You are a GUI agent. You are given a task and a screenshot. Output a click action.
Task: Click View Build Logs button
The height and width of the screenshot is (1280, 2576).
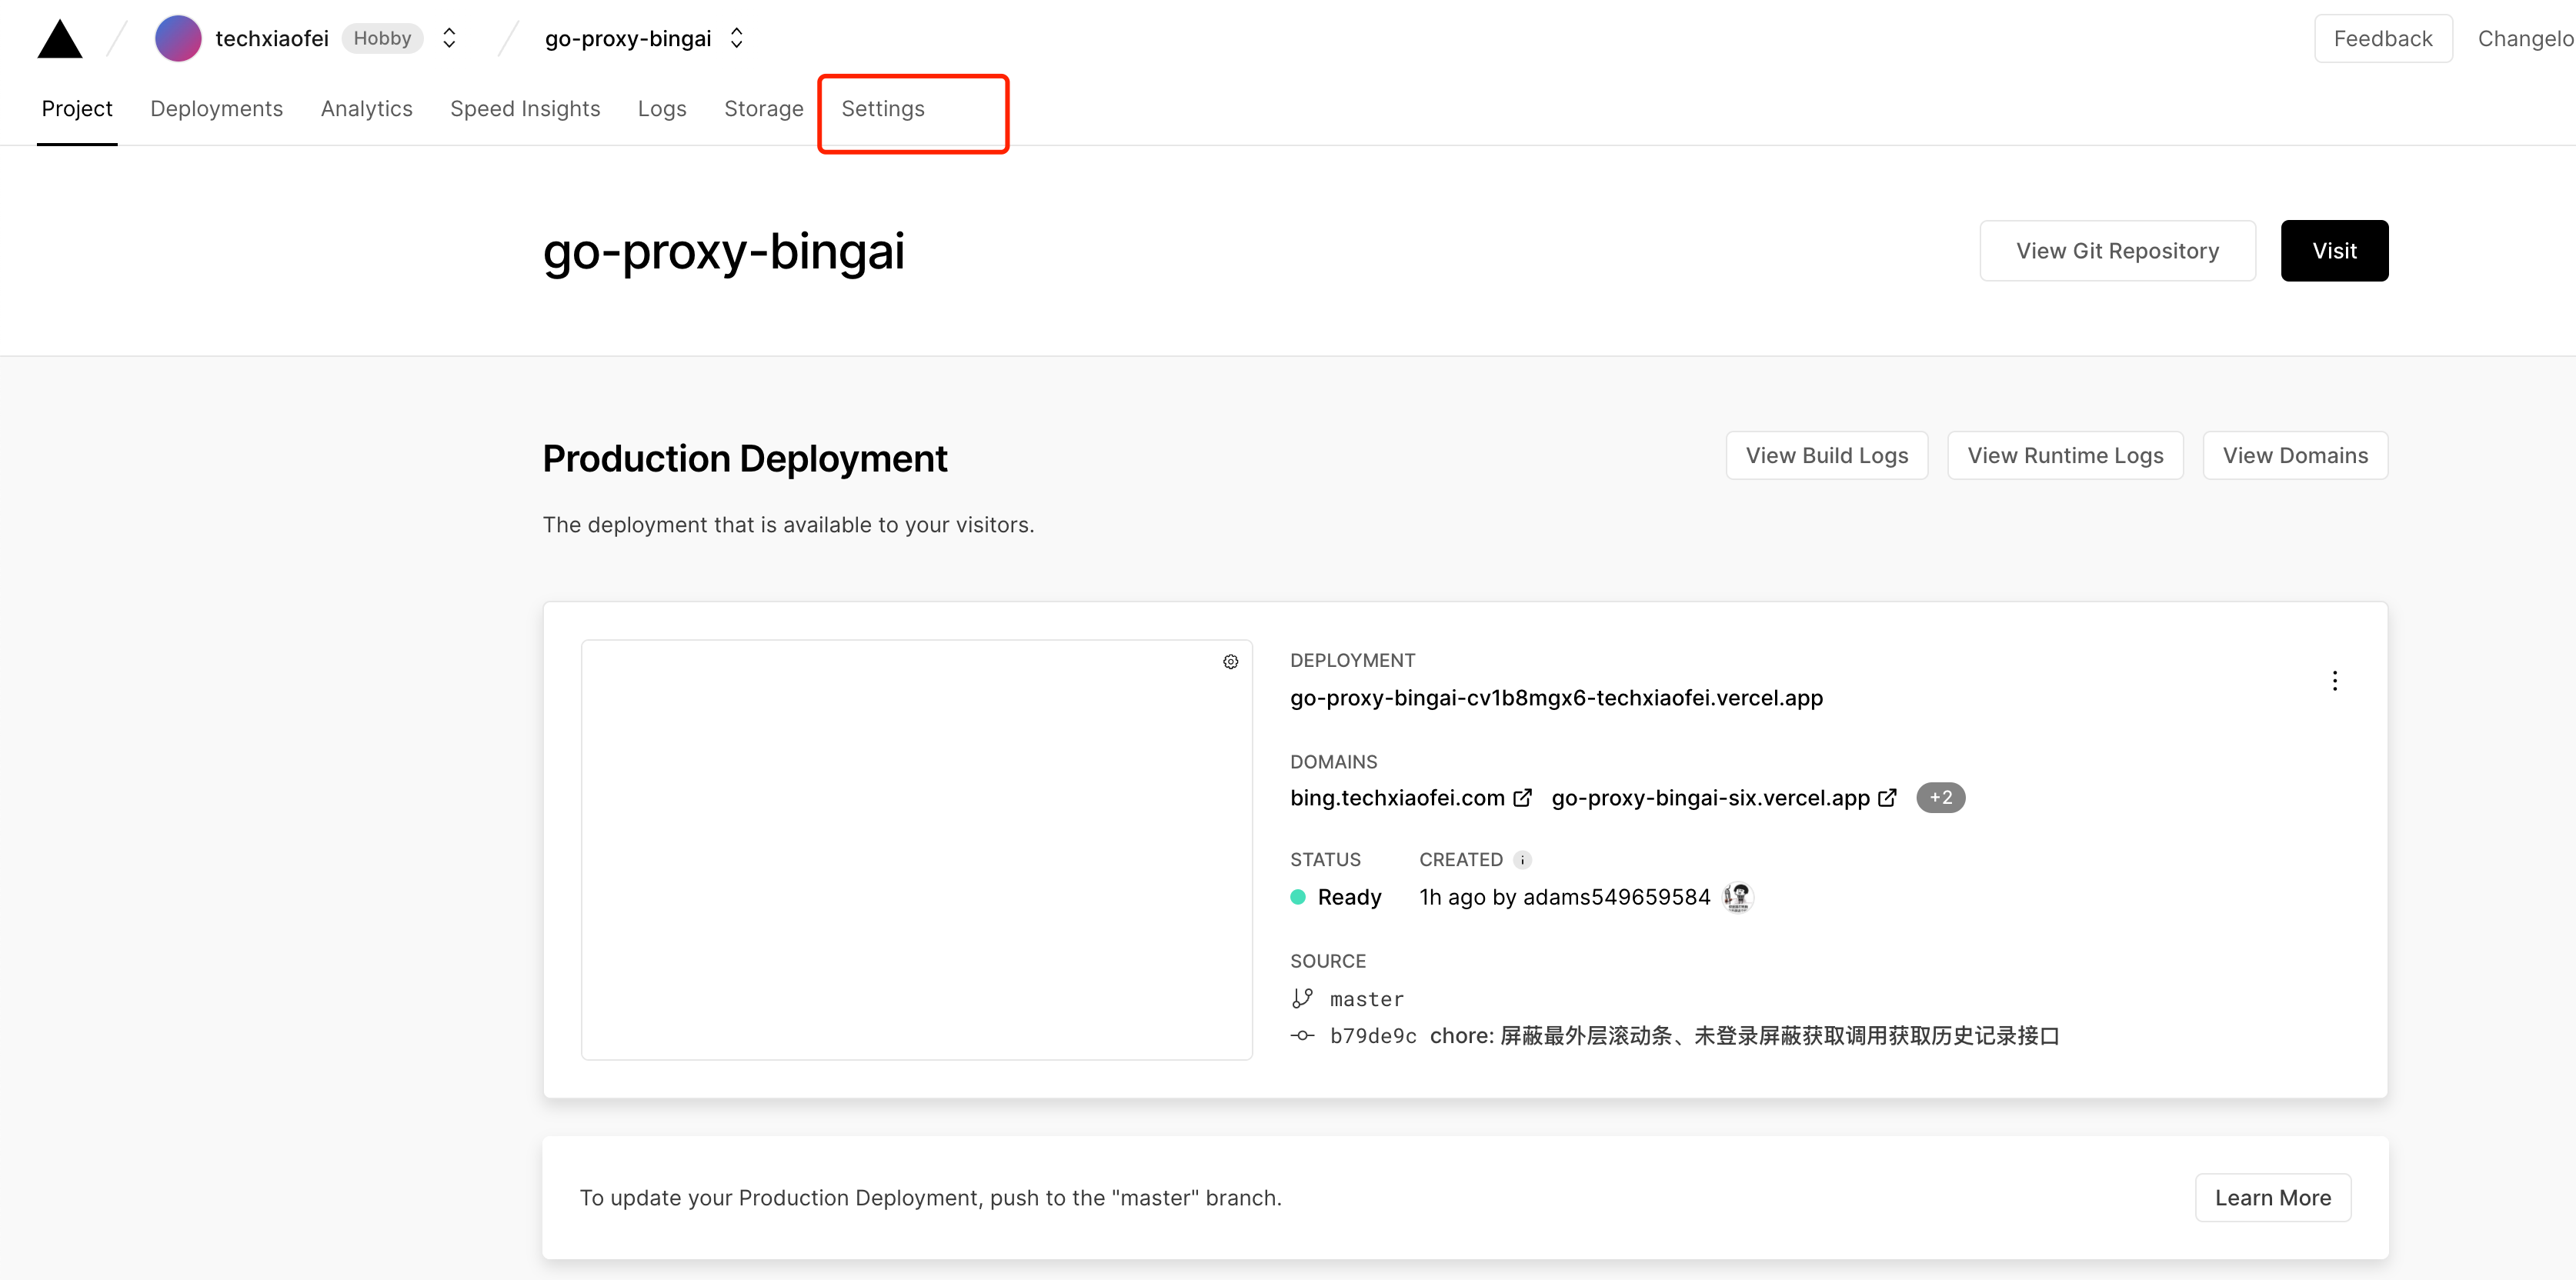pyautogui.click(x=1827, y=455)
